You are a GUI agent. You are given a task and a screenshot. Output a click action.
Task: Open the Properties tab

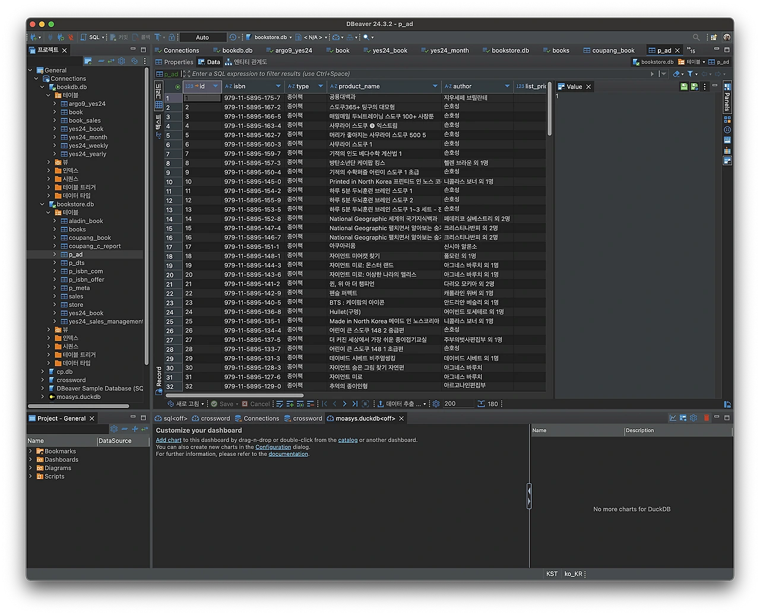[174, 62]
